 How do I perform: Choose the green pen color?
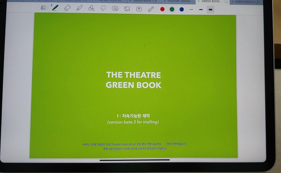coord(172,9)
